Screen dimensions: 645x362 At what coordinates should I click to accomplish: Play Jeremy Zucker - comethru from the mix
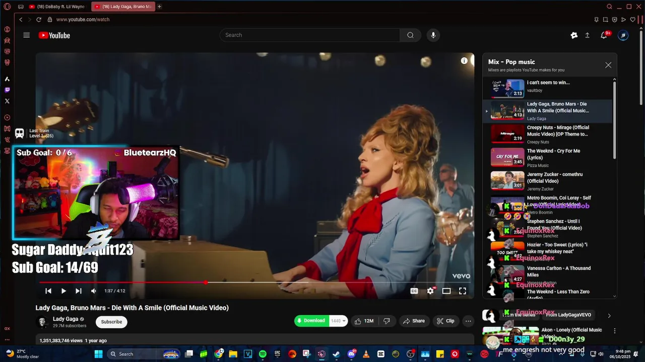(548, 181)
